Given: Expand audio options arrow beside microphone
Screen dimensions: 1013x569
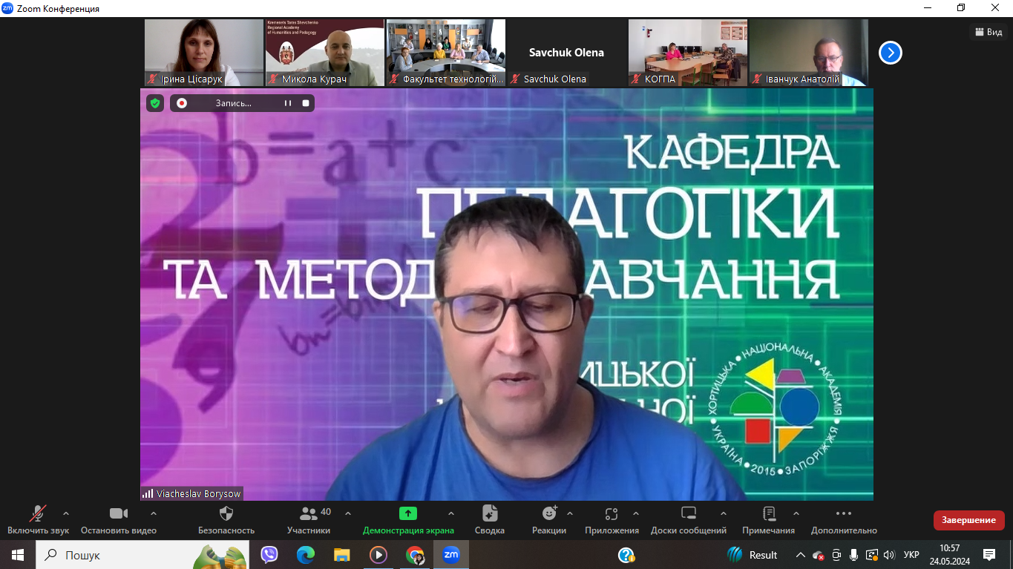Looking at the screenshot, I should (66, 513).
